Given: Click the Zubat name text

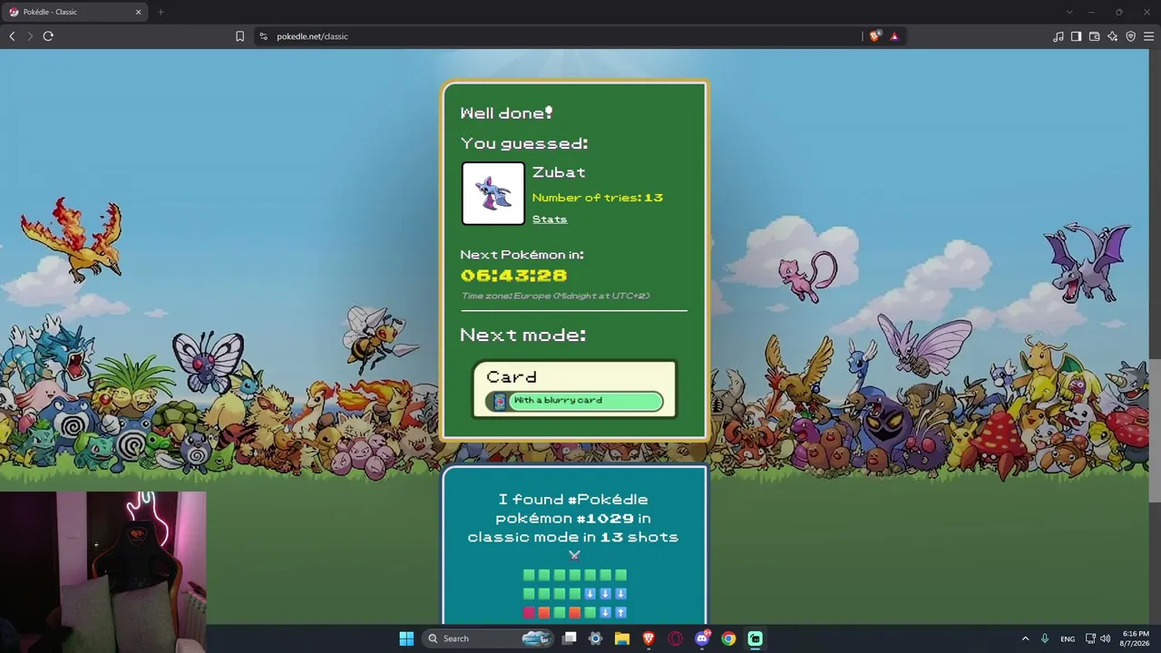Looking at the screenshot, I should (x=559, y=172).
